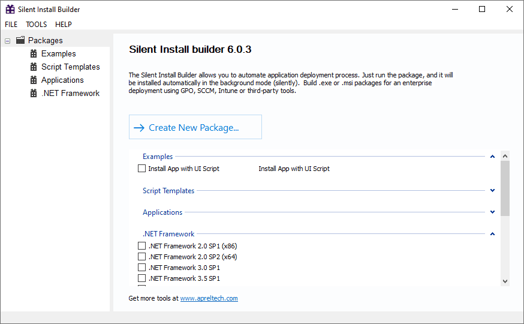
Task: Select Script Templates in the sidebar tree
Action: coord(70,67)
